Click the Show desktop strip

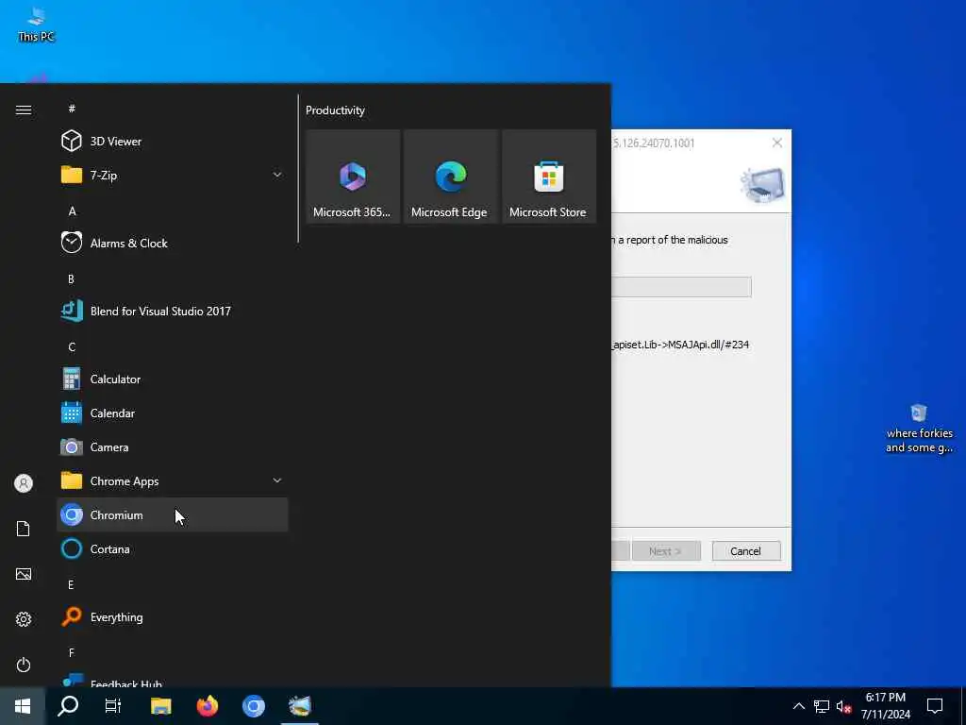(963, 706)
